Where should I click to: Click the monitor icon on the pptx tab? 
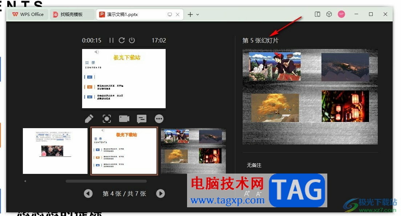click(x=170, y=15)
